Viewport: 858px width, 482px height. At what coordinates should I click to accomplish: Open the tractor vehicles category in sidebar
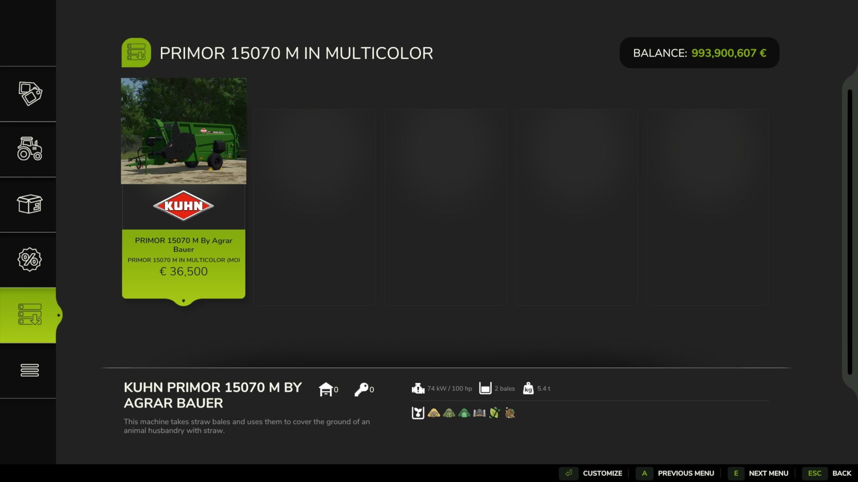[29, 149]
